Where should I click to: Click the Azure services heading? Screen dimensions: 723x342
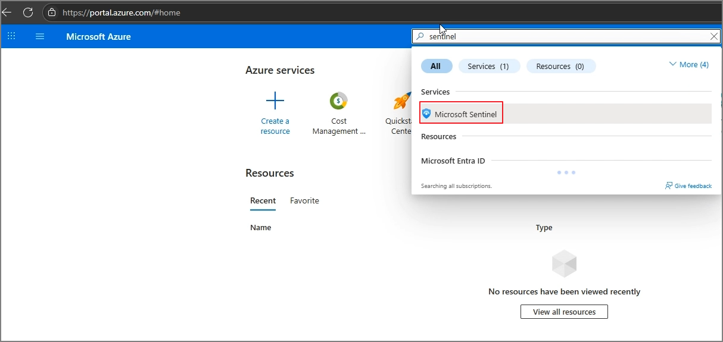(x=280, y=70)
